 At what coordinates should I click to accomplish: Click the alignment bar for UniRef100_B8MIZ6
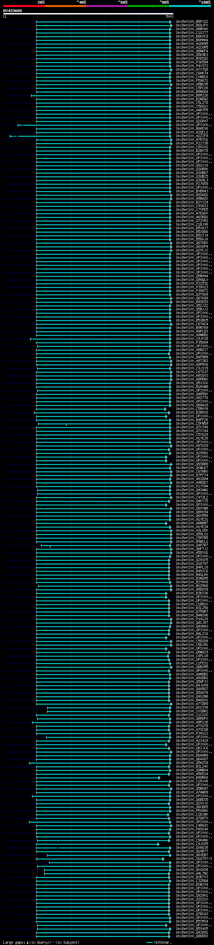click(x=101, y=96)
